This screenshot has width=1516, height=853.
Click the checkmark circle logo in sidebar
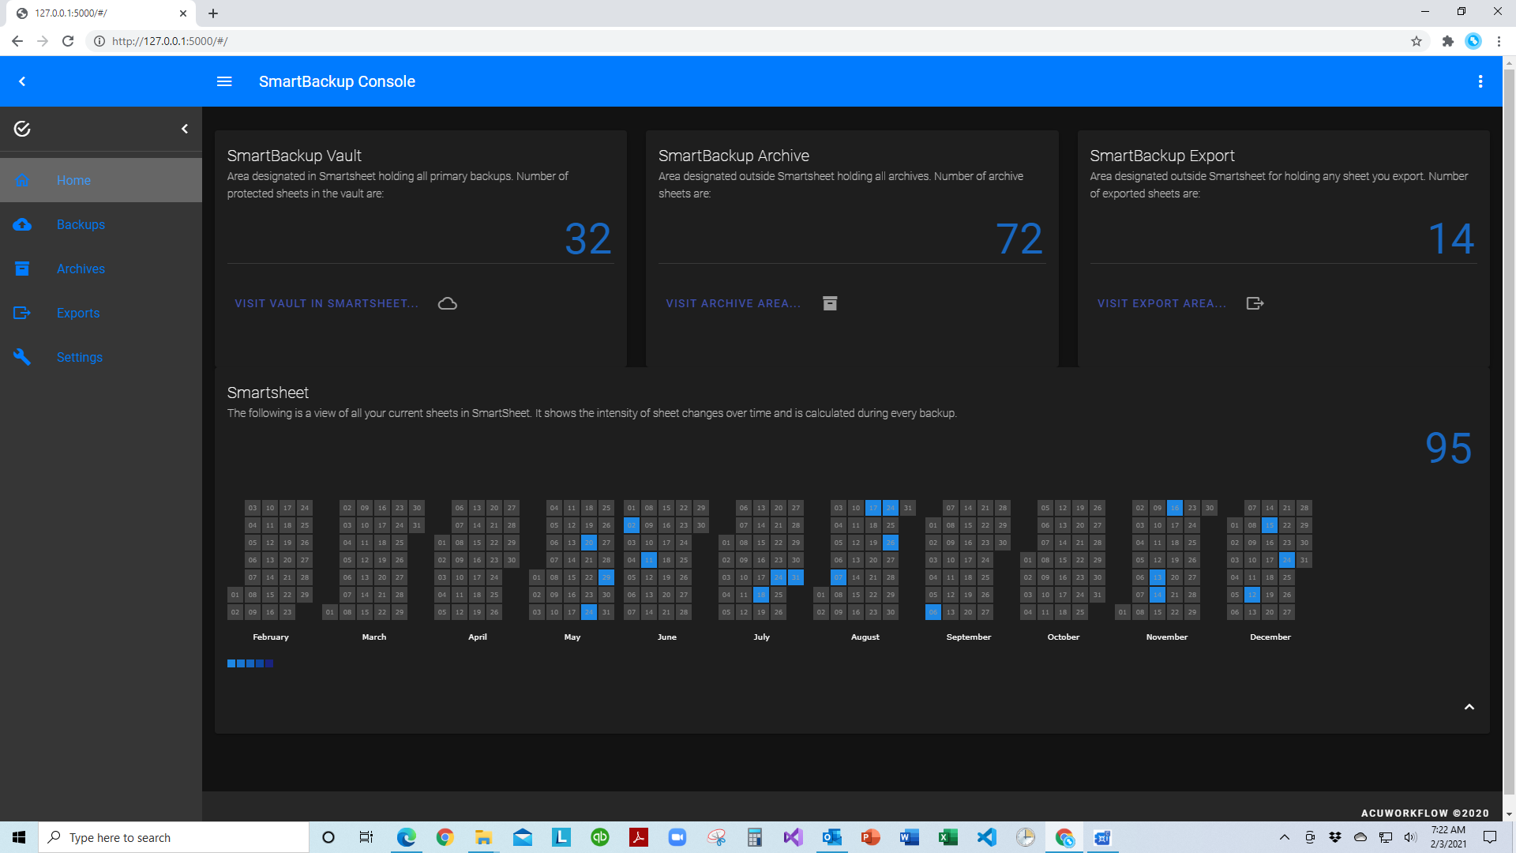(22, 129)
